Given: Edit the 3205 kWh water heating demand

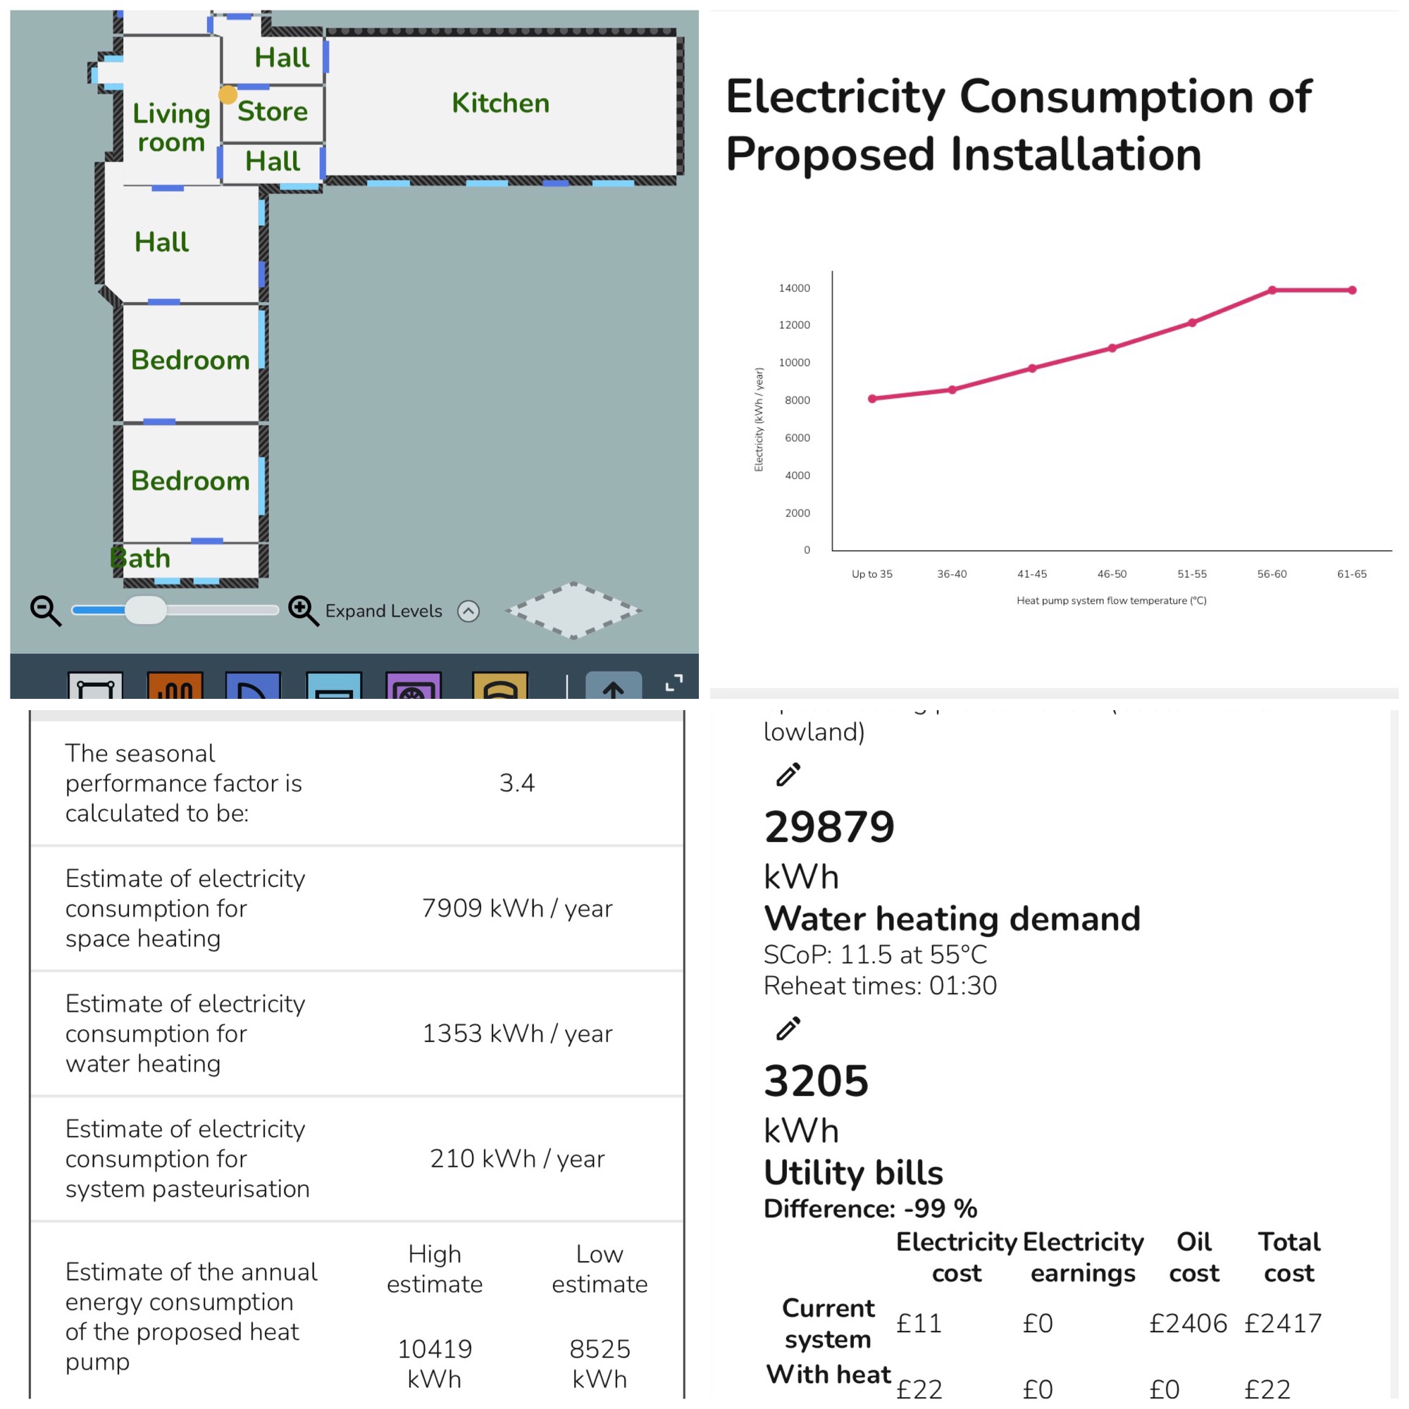Looking at the screenshot, I should coord(788,1029).
